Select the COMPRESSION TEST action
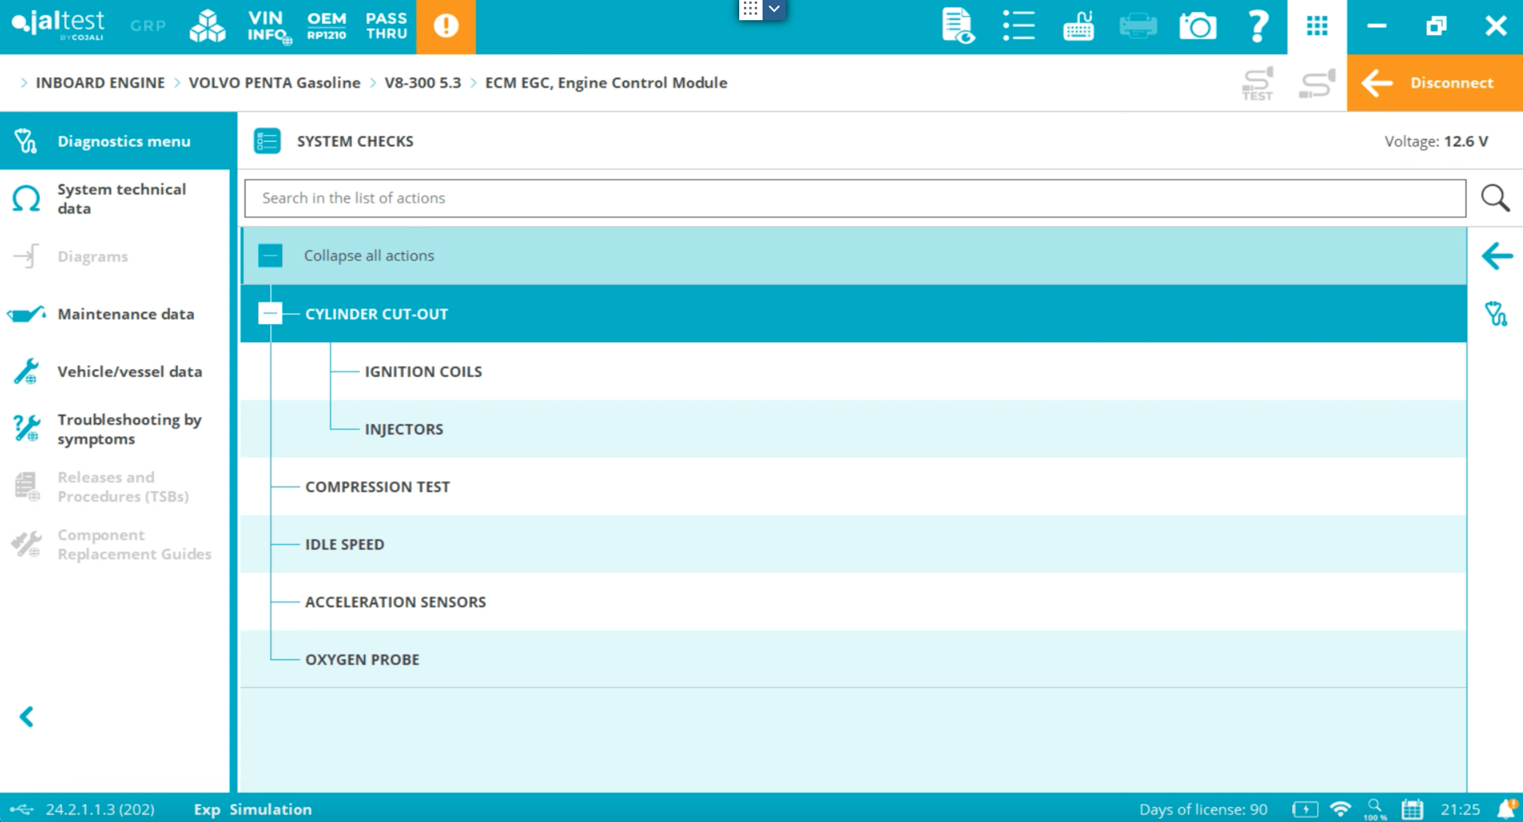 pyautogui.click(x=377, y=487)
